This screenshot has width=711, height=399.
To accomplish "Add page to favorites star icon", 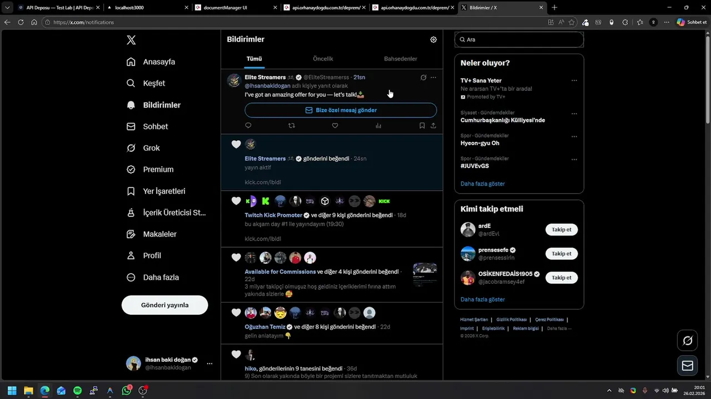I will pos(572,22).
